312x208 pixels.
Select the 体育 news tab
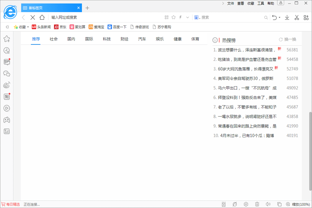pos(195,39)
